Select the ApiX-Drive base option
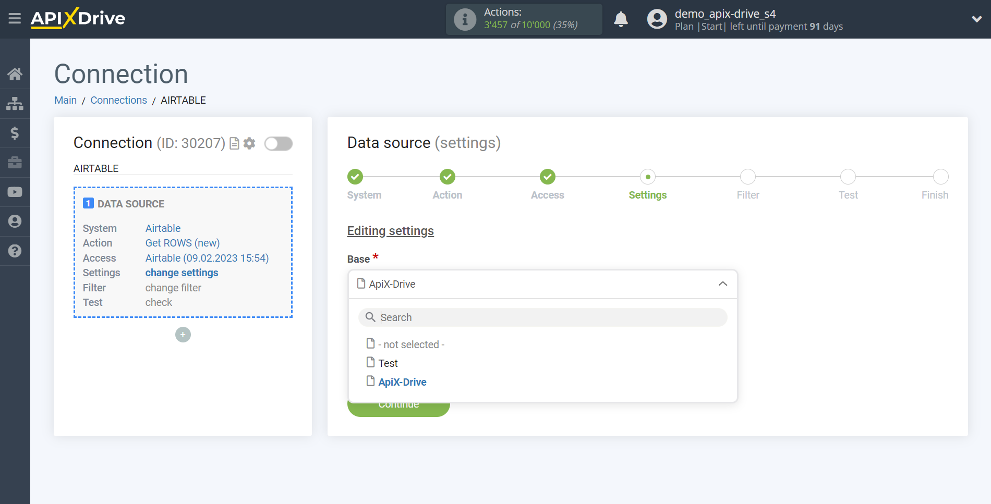This screenshot has height=504, width=991. [396, 382]
